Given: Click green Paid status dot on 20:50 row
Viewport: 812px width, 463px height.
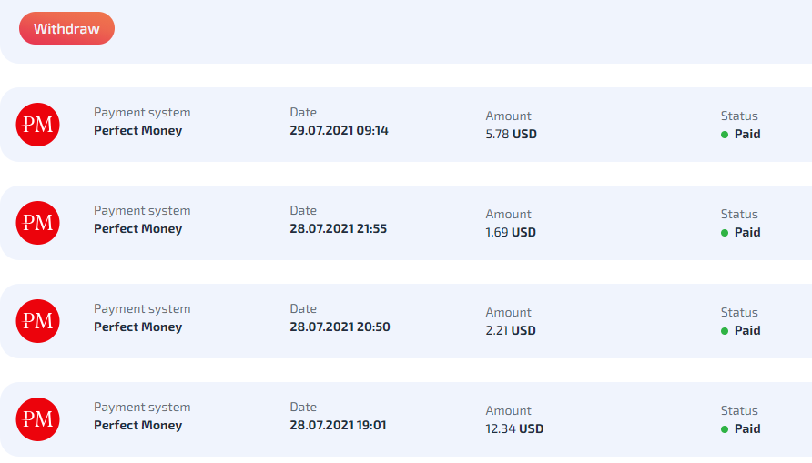Looking at the screenshot, I should click(x=725, y=331).
